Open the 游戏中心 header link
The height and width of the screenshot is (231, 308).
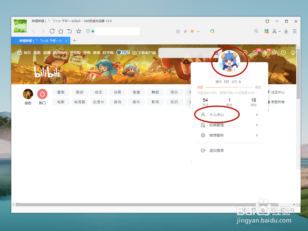pos(60,53)
